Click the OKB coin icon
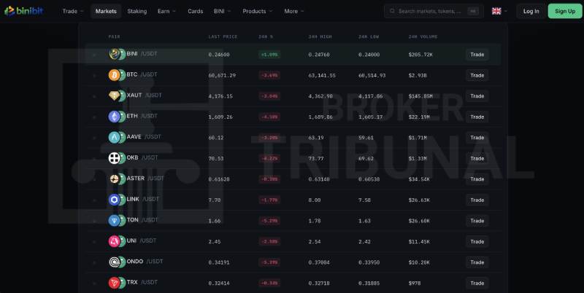Viewport: 584px width, 293px height. point(115,158)
